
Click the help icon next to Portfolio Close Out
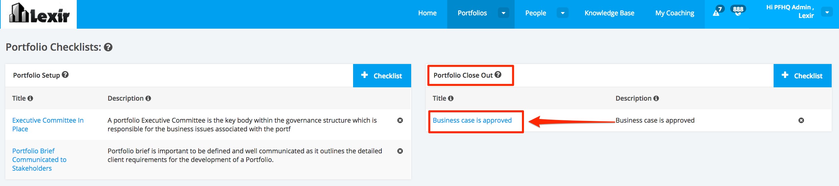(498, 75)
